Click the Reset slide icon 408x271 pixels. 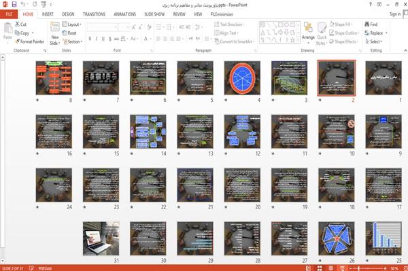(65, 33)
